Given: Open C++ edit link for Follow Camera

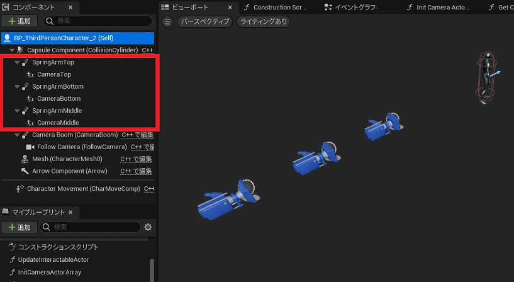Looking at the screenshot, I should pos(142,147).
